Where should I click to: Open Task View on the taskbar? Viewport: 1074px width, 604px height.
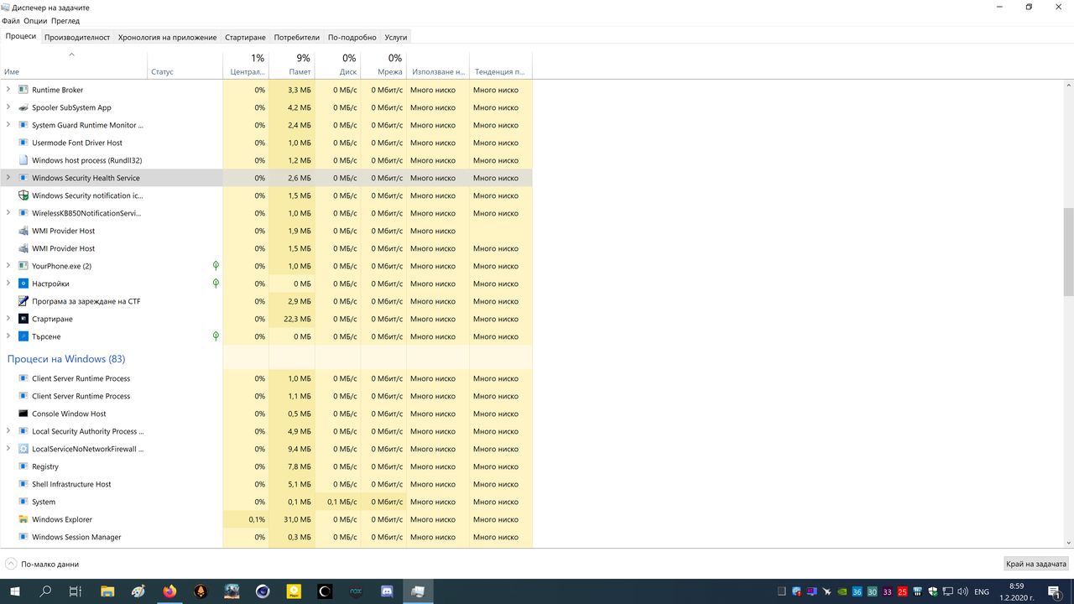coord(76,591)
